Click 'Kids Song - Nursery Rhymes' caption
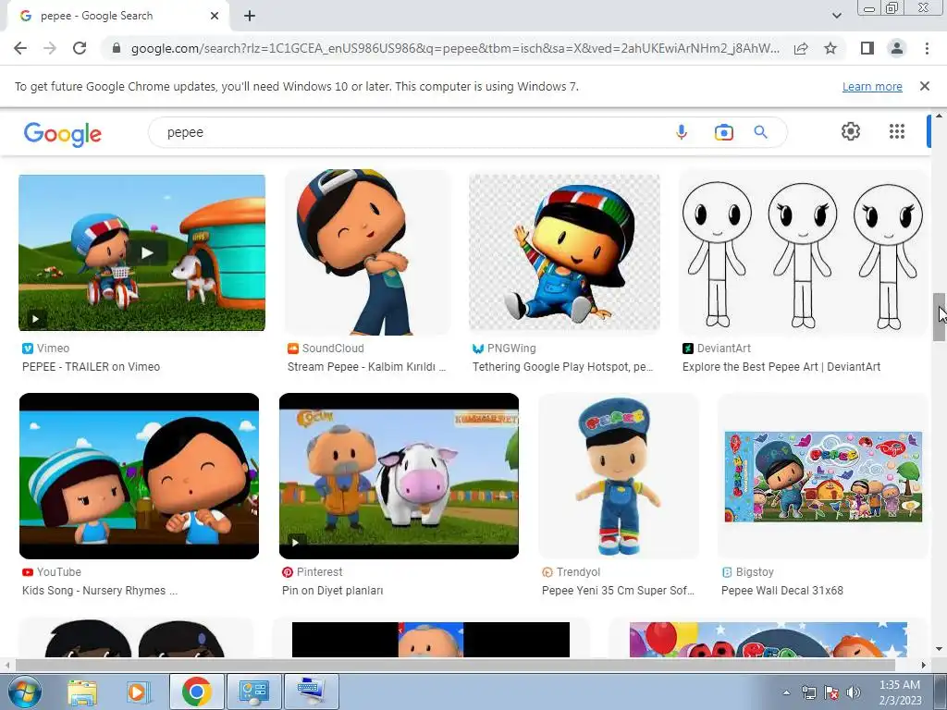Viewport: 947px width, 710px height. click(100, 591)
